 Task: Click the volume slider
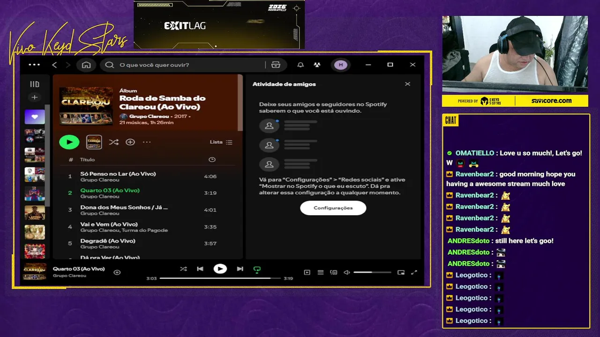(372, 272)
